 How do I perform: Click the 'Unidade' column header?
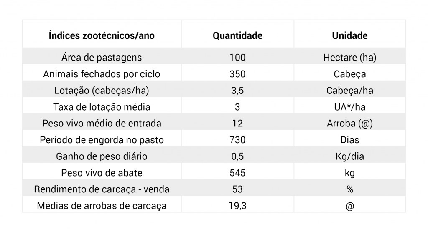(350, 35)
